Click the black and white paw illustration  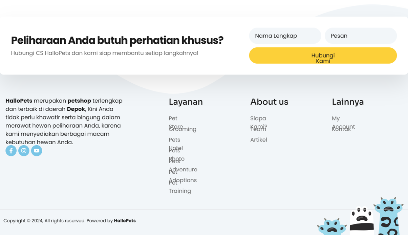coord(362,219)
